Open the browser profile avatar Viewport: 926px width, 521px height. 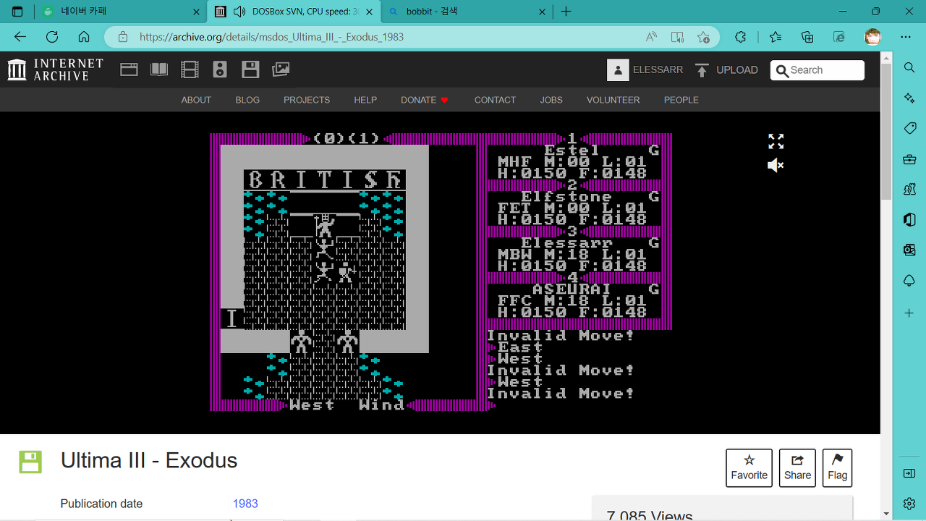(x=873, y=37)
